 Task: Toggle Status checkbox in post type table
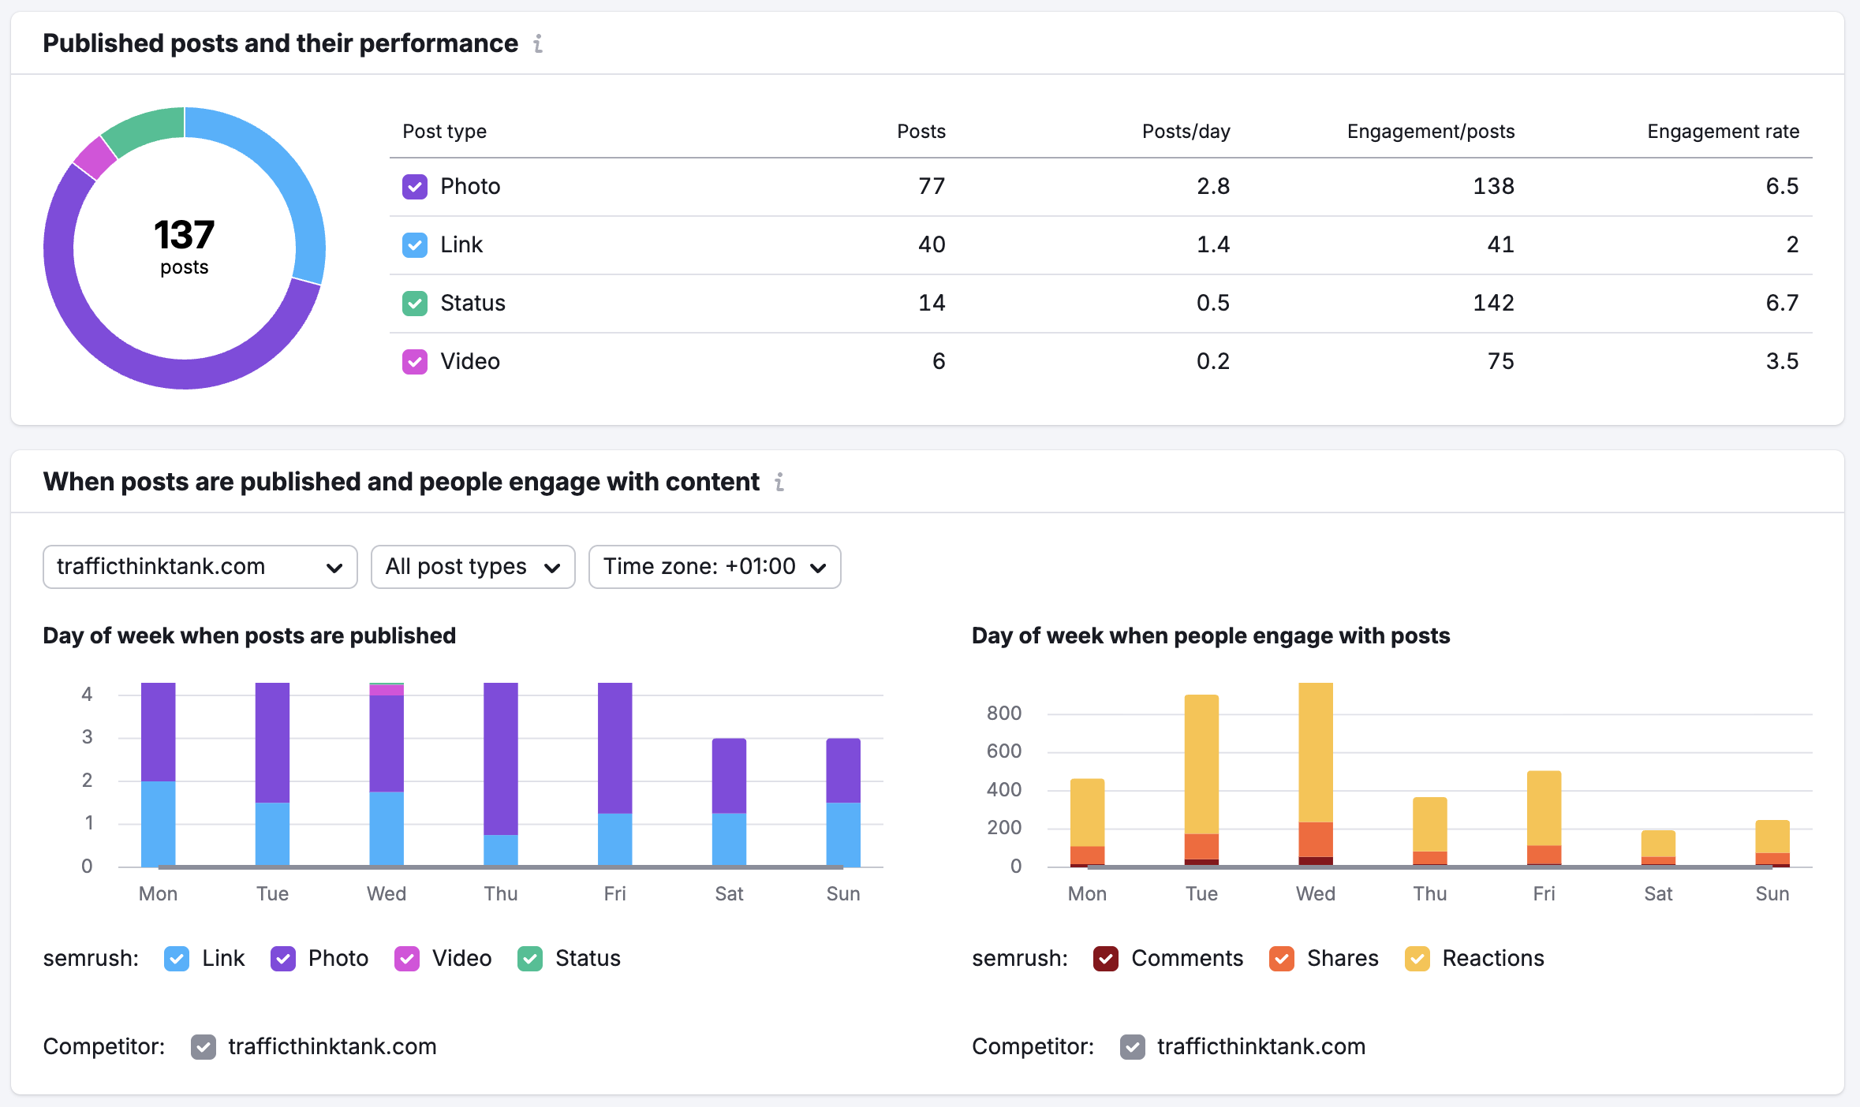pyautogui.click(x=415, y=304)
